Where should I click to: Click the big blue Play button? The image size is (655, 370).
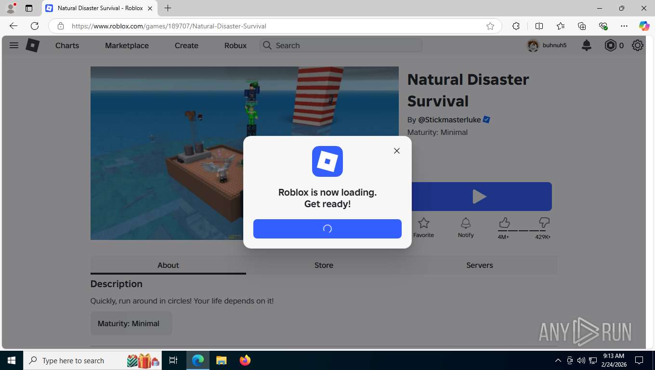click(480, 197)
